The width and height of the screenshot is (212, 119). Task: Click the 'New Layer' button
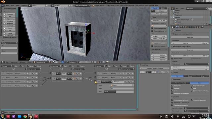tap(159, 14)
